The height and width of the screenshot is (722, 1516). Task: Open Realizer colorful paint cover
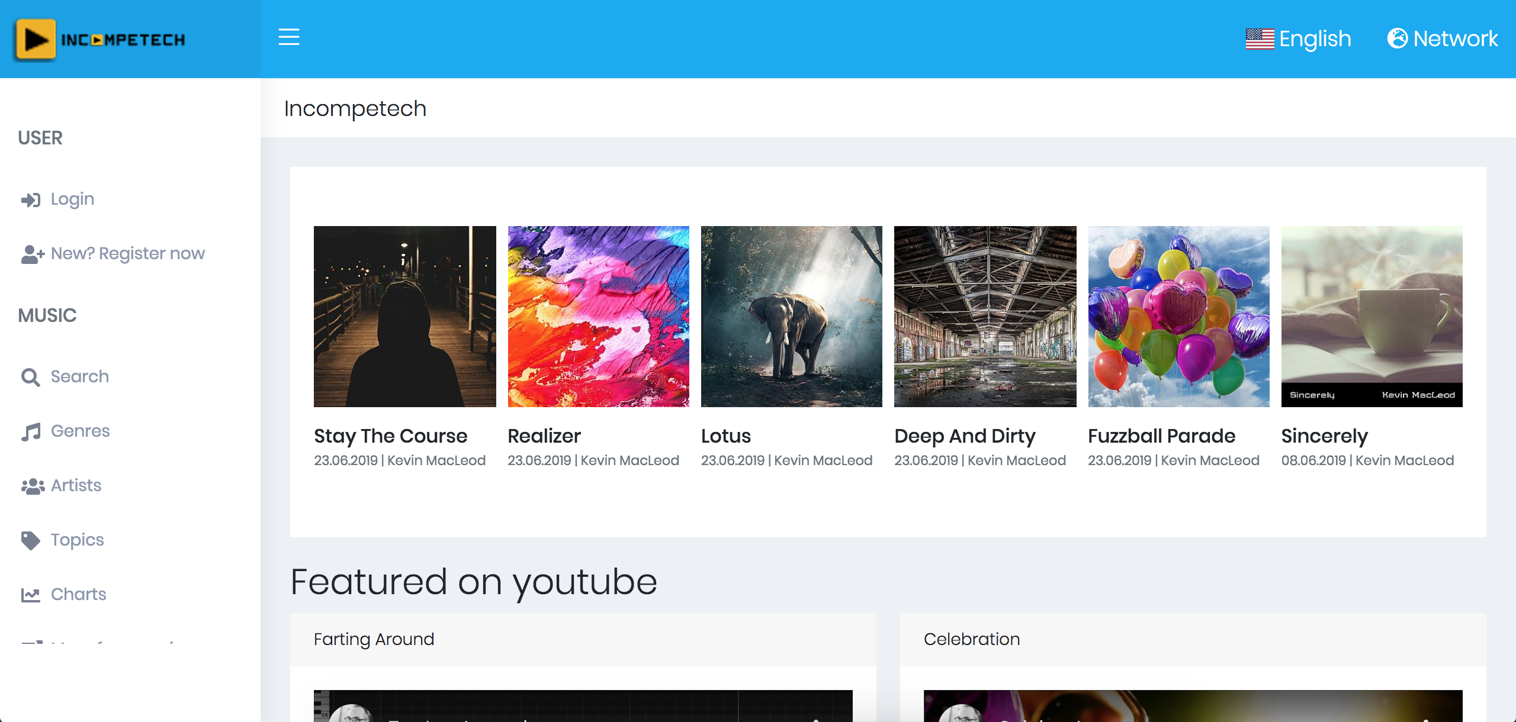pos(599,317)
